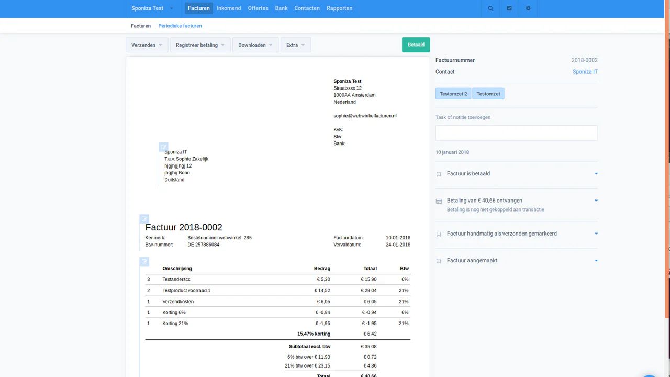Image resolution: width=670 pixels, height=377 pixels.
Task: Click the search magnifier icon
Action: 490,8
